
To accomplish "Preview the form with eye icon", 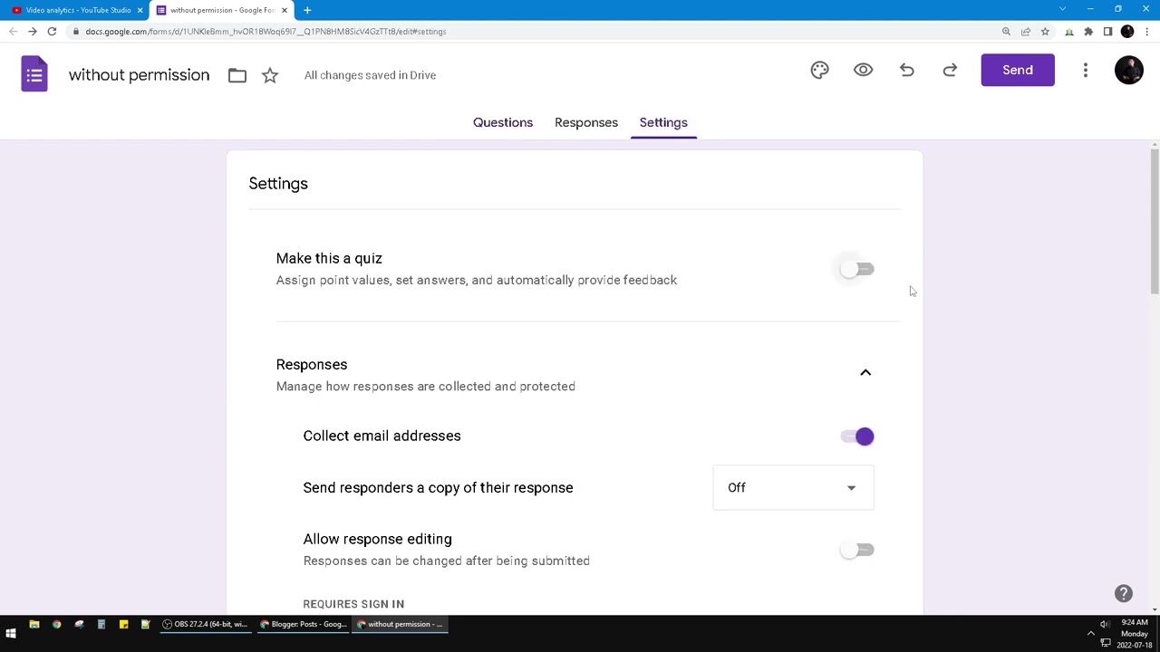I will (863, 71).
